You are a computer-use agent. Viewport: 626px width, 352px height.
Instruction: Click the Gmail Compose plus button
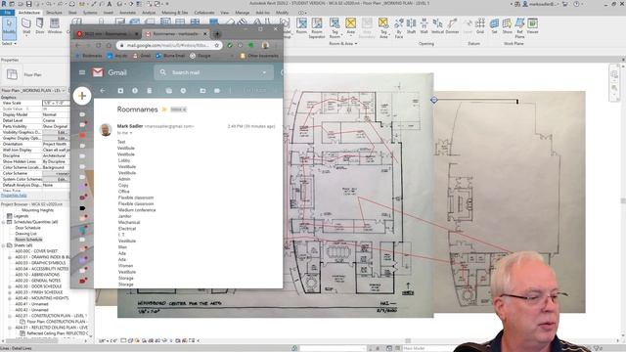[x=82, y=96]
